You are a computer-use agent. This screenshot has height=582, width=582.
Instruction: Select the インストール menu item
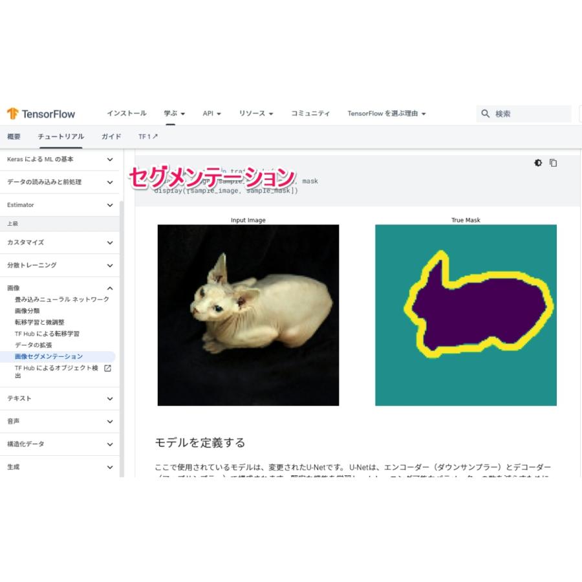(x=127, y=113)
